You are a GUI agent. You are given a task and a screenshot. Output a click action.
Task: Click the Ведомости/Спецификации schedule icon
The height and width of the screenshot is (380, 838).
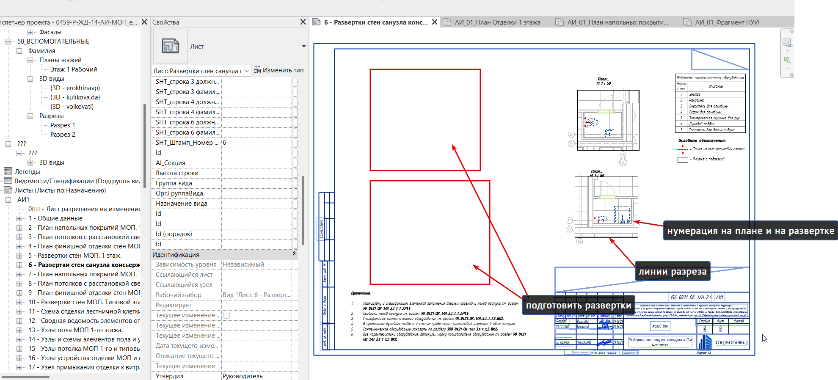8,181
